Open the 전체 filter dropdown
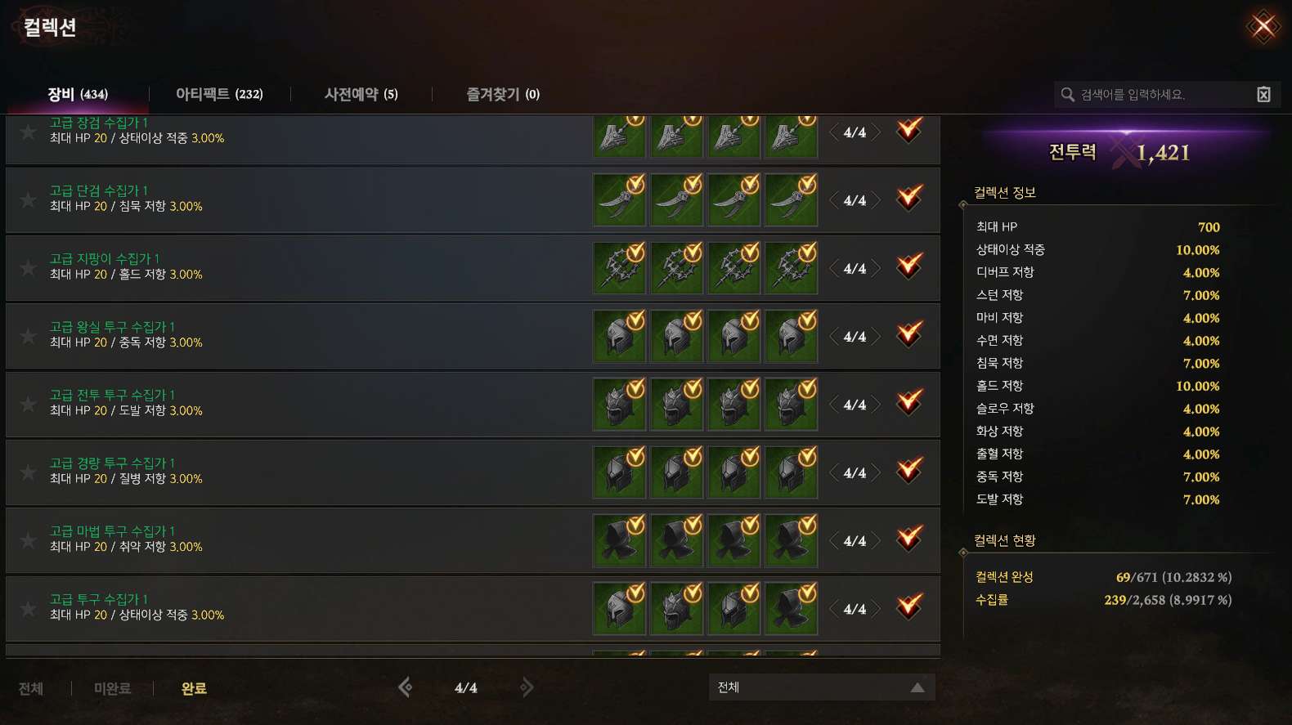 tap(822, 687)
